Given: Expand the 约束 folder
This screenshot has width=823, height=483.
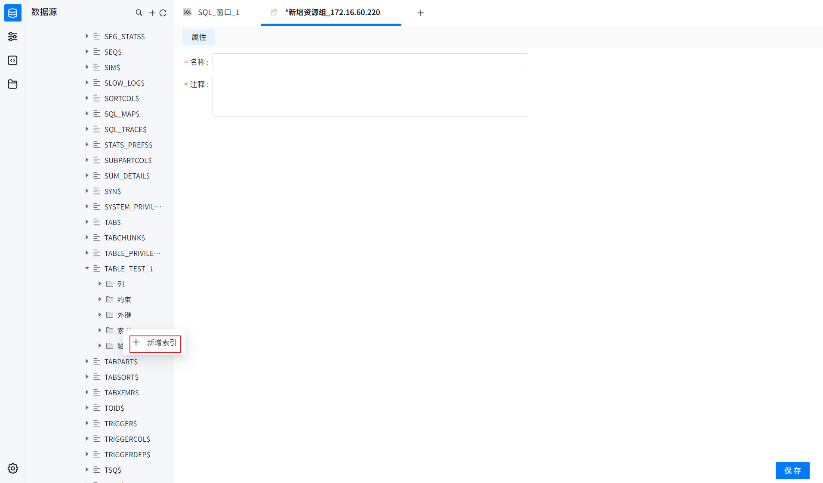Looking at the screenshot, I should coord(100,299).
